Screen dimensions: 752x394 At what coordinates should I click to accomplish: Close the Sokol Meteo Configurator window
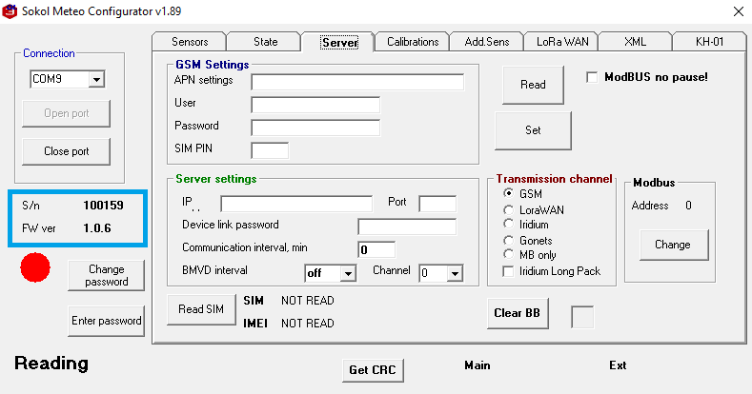739,11
